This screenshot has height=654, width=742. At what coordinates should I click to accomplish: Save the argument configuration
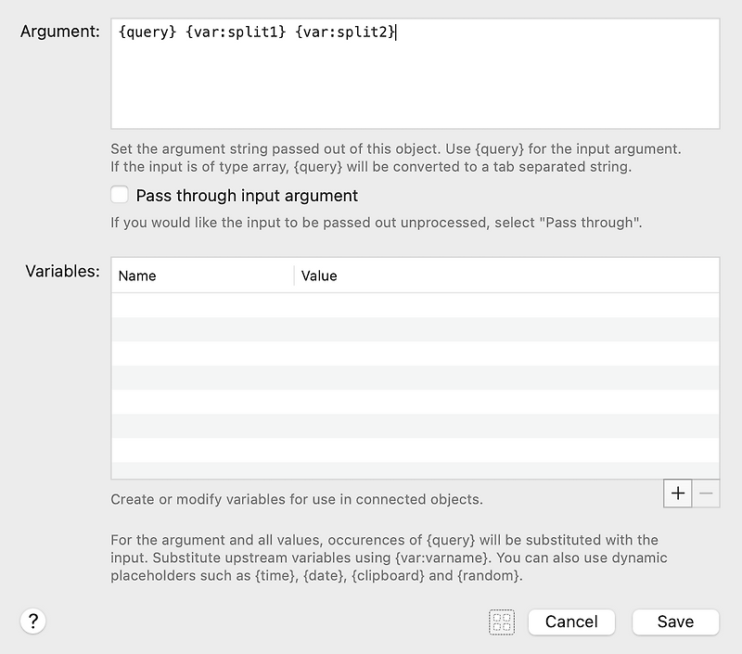tap(675, 622)
